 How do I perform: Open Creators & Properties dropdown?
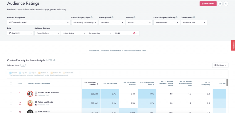(x=39, y=22)
